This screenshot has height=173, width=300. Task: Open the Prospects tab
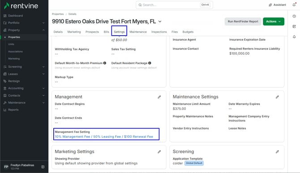pyautogui.click(x=92, y=32)
